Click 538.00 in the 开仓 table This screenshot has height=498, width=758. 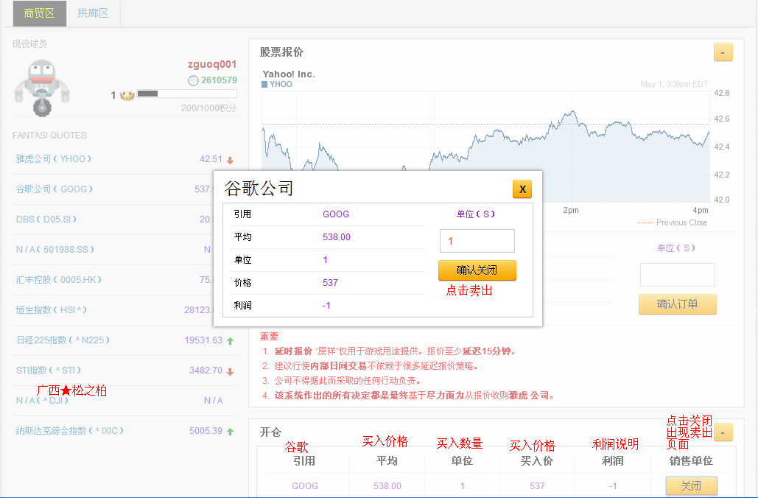(387, 486)
